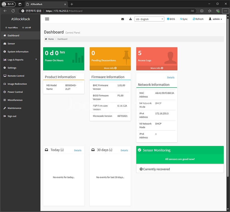
Task: Click the browser address bar
Action: click(113, 11)
